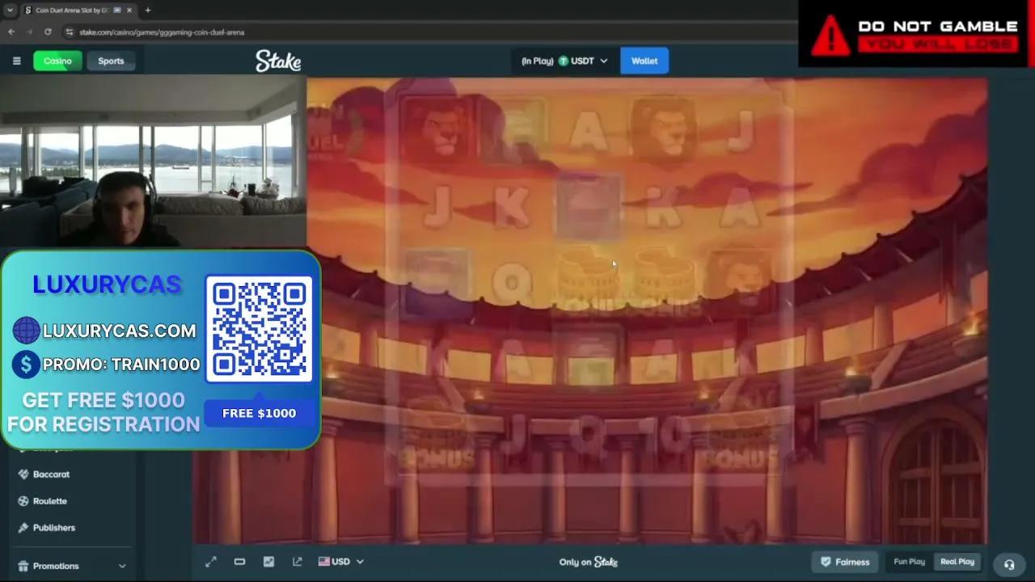Expand the Promotions section
Viewport: 1035px width, 582px height.
click(x=123, y=566)
